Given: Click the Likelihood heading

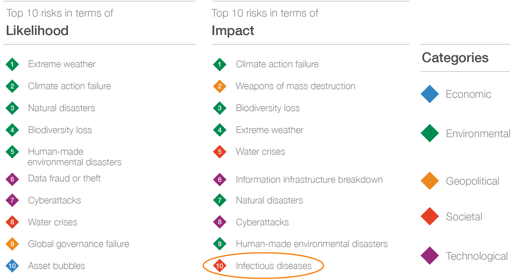Looking at the screenshot, I should [x=37, y=31].
